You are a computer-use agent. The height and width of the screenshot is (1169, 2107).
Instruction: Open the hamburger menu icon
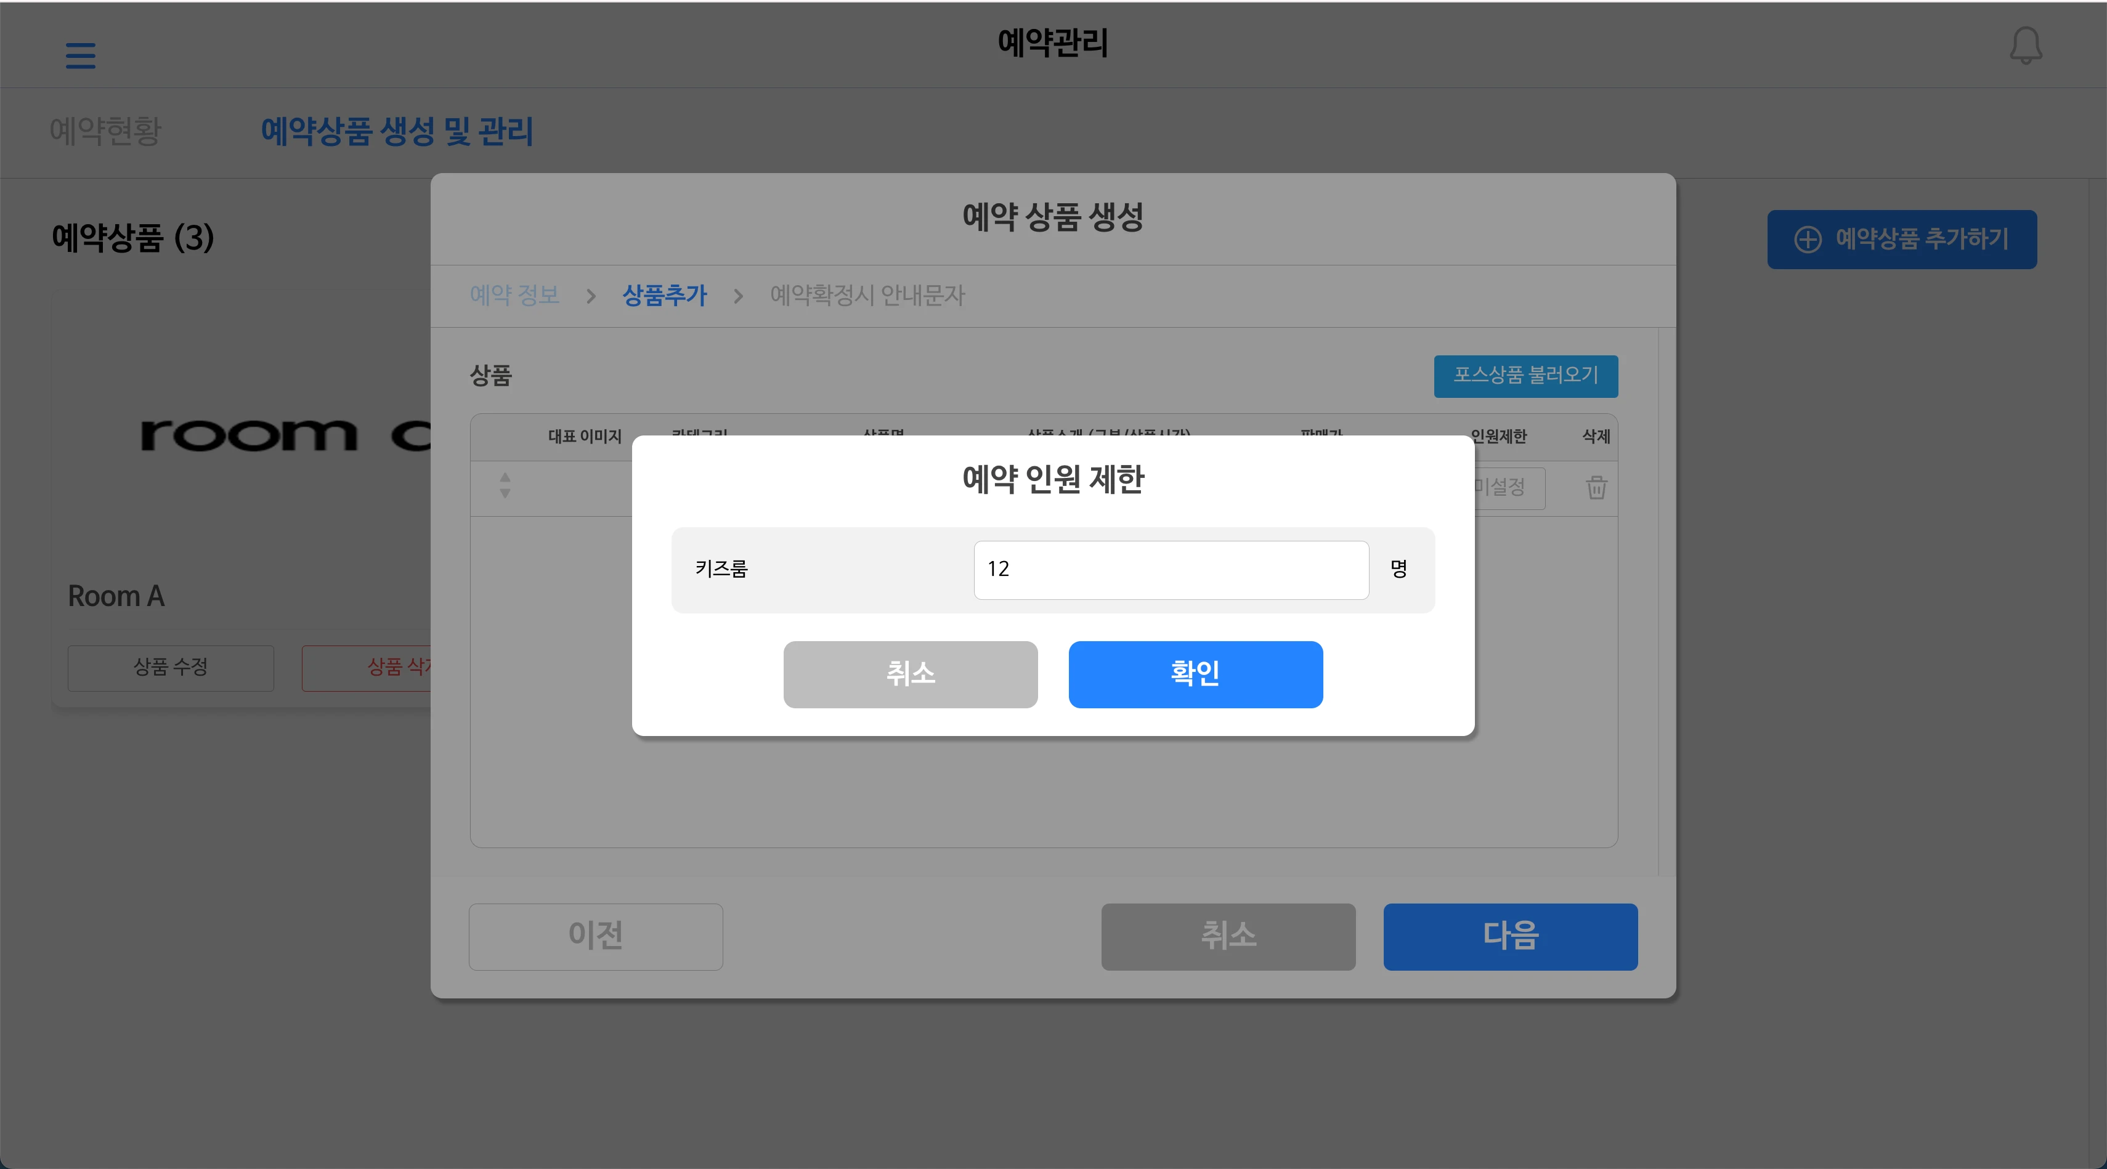pyautogui.click(x=80, y=55)
